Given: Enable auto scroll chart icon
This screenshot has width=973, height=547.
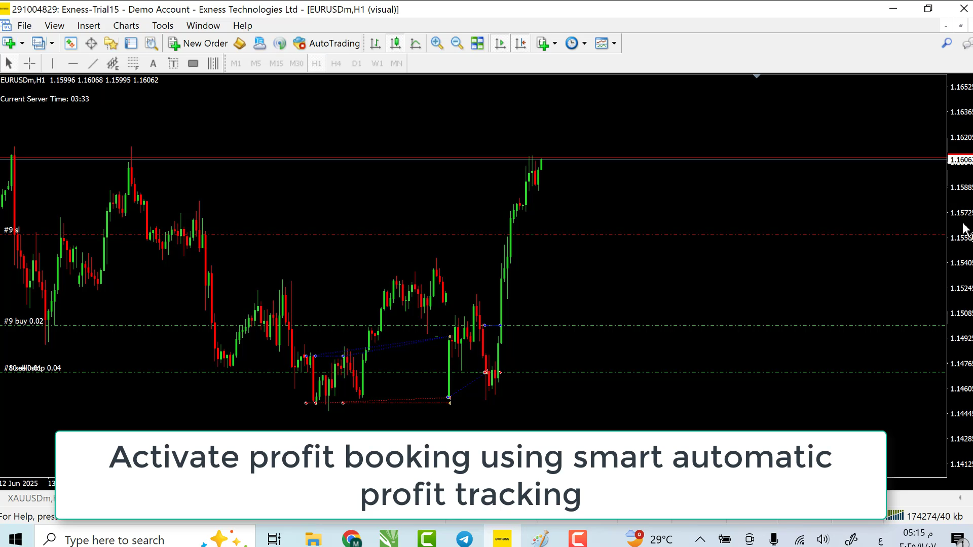Looking at the screenshot, I should pos(500,44).
